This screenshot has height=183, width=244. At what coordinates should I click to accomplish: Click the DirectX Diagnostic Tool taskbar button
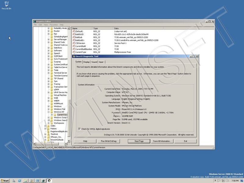tap(49, 181)
